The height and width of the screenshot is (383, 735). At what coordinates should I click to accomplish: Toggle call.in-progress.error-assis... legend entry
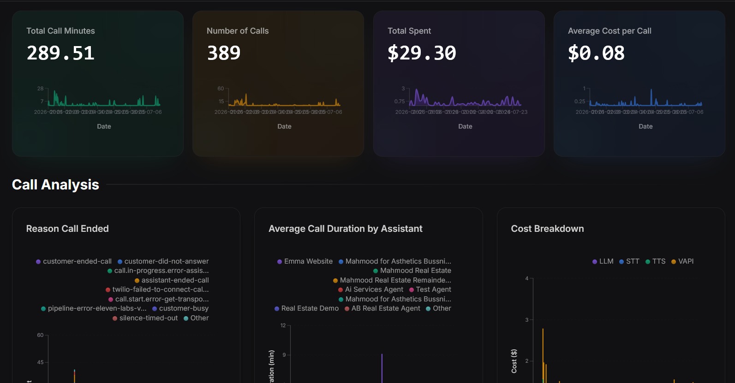click(x=158, y=271)
